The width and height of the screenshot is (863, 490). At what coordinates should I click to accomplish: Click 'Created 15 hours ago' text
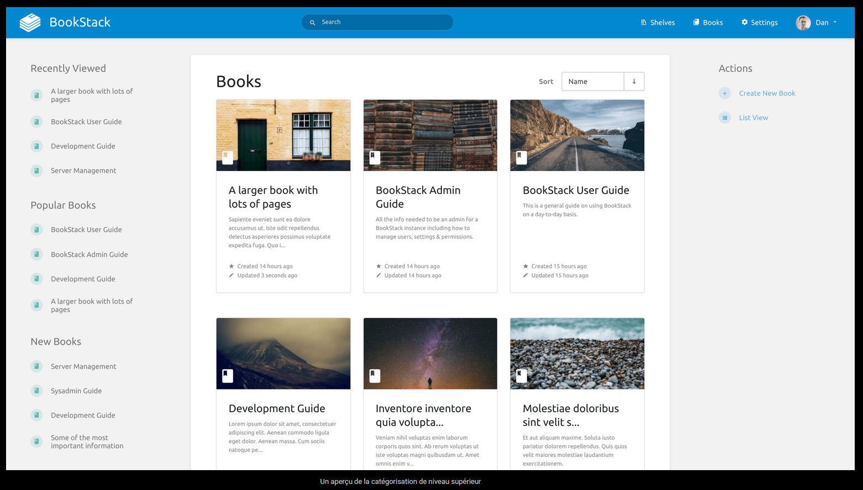[559, 266]
